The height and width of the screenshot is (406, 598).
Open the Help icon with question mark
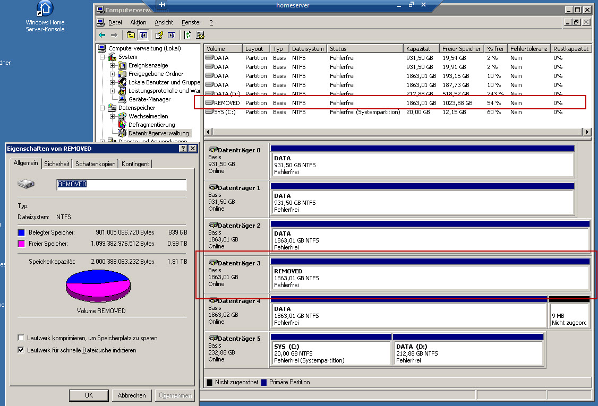(x=159, y=35)
